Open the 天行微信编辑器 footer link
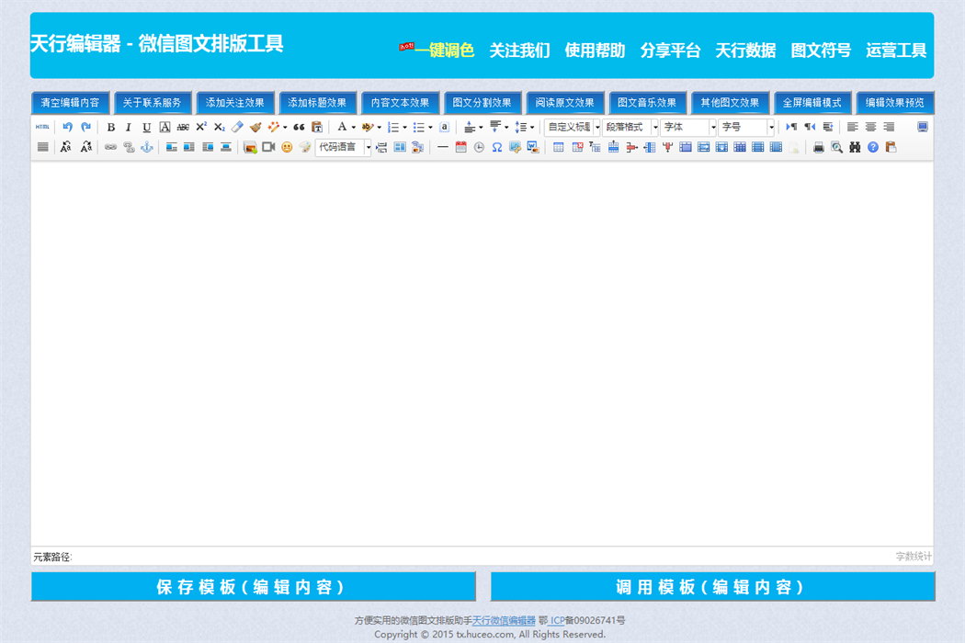Screen dimensions: 965x643 504,621
